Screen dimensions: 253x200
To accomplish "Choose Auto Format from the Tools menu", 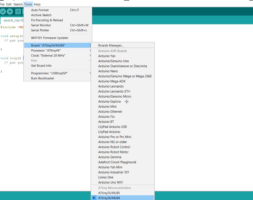I will 58,10.
